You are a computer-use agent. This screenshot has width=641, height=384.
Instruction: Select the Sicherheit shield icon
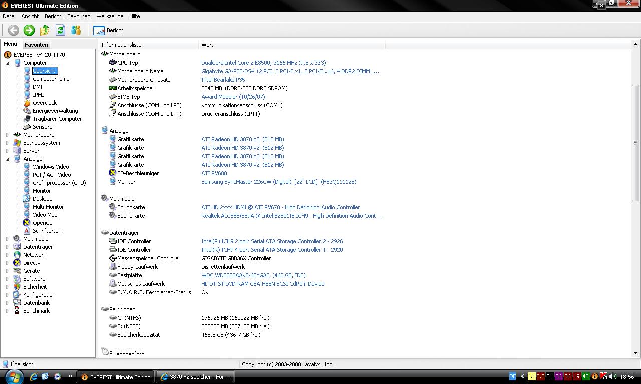pyautogui.click(x=17, y=287)
